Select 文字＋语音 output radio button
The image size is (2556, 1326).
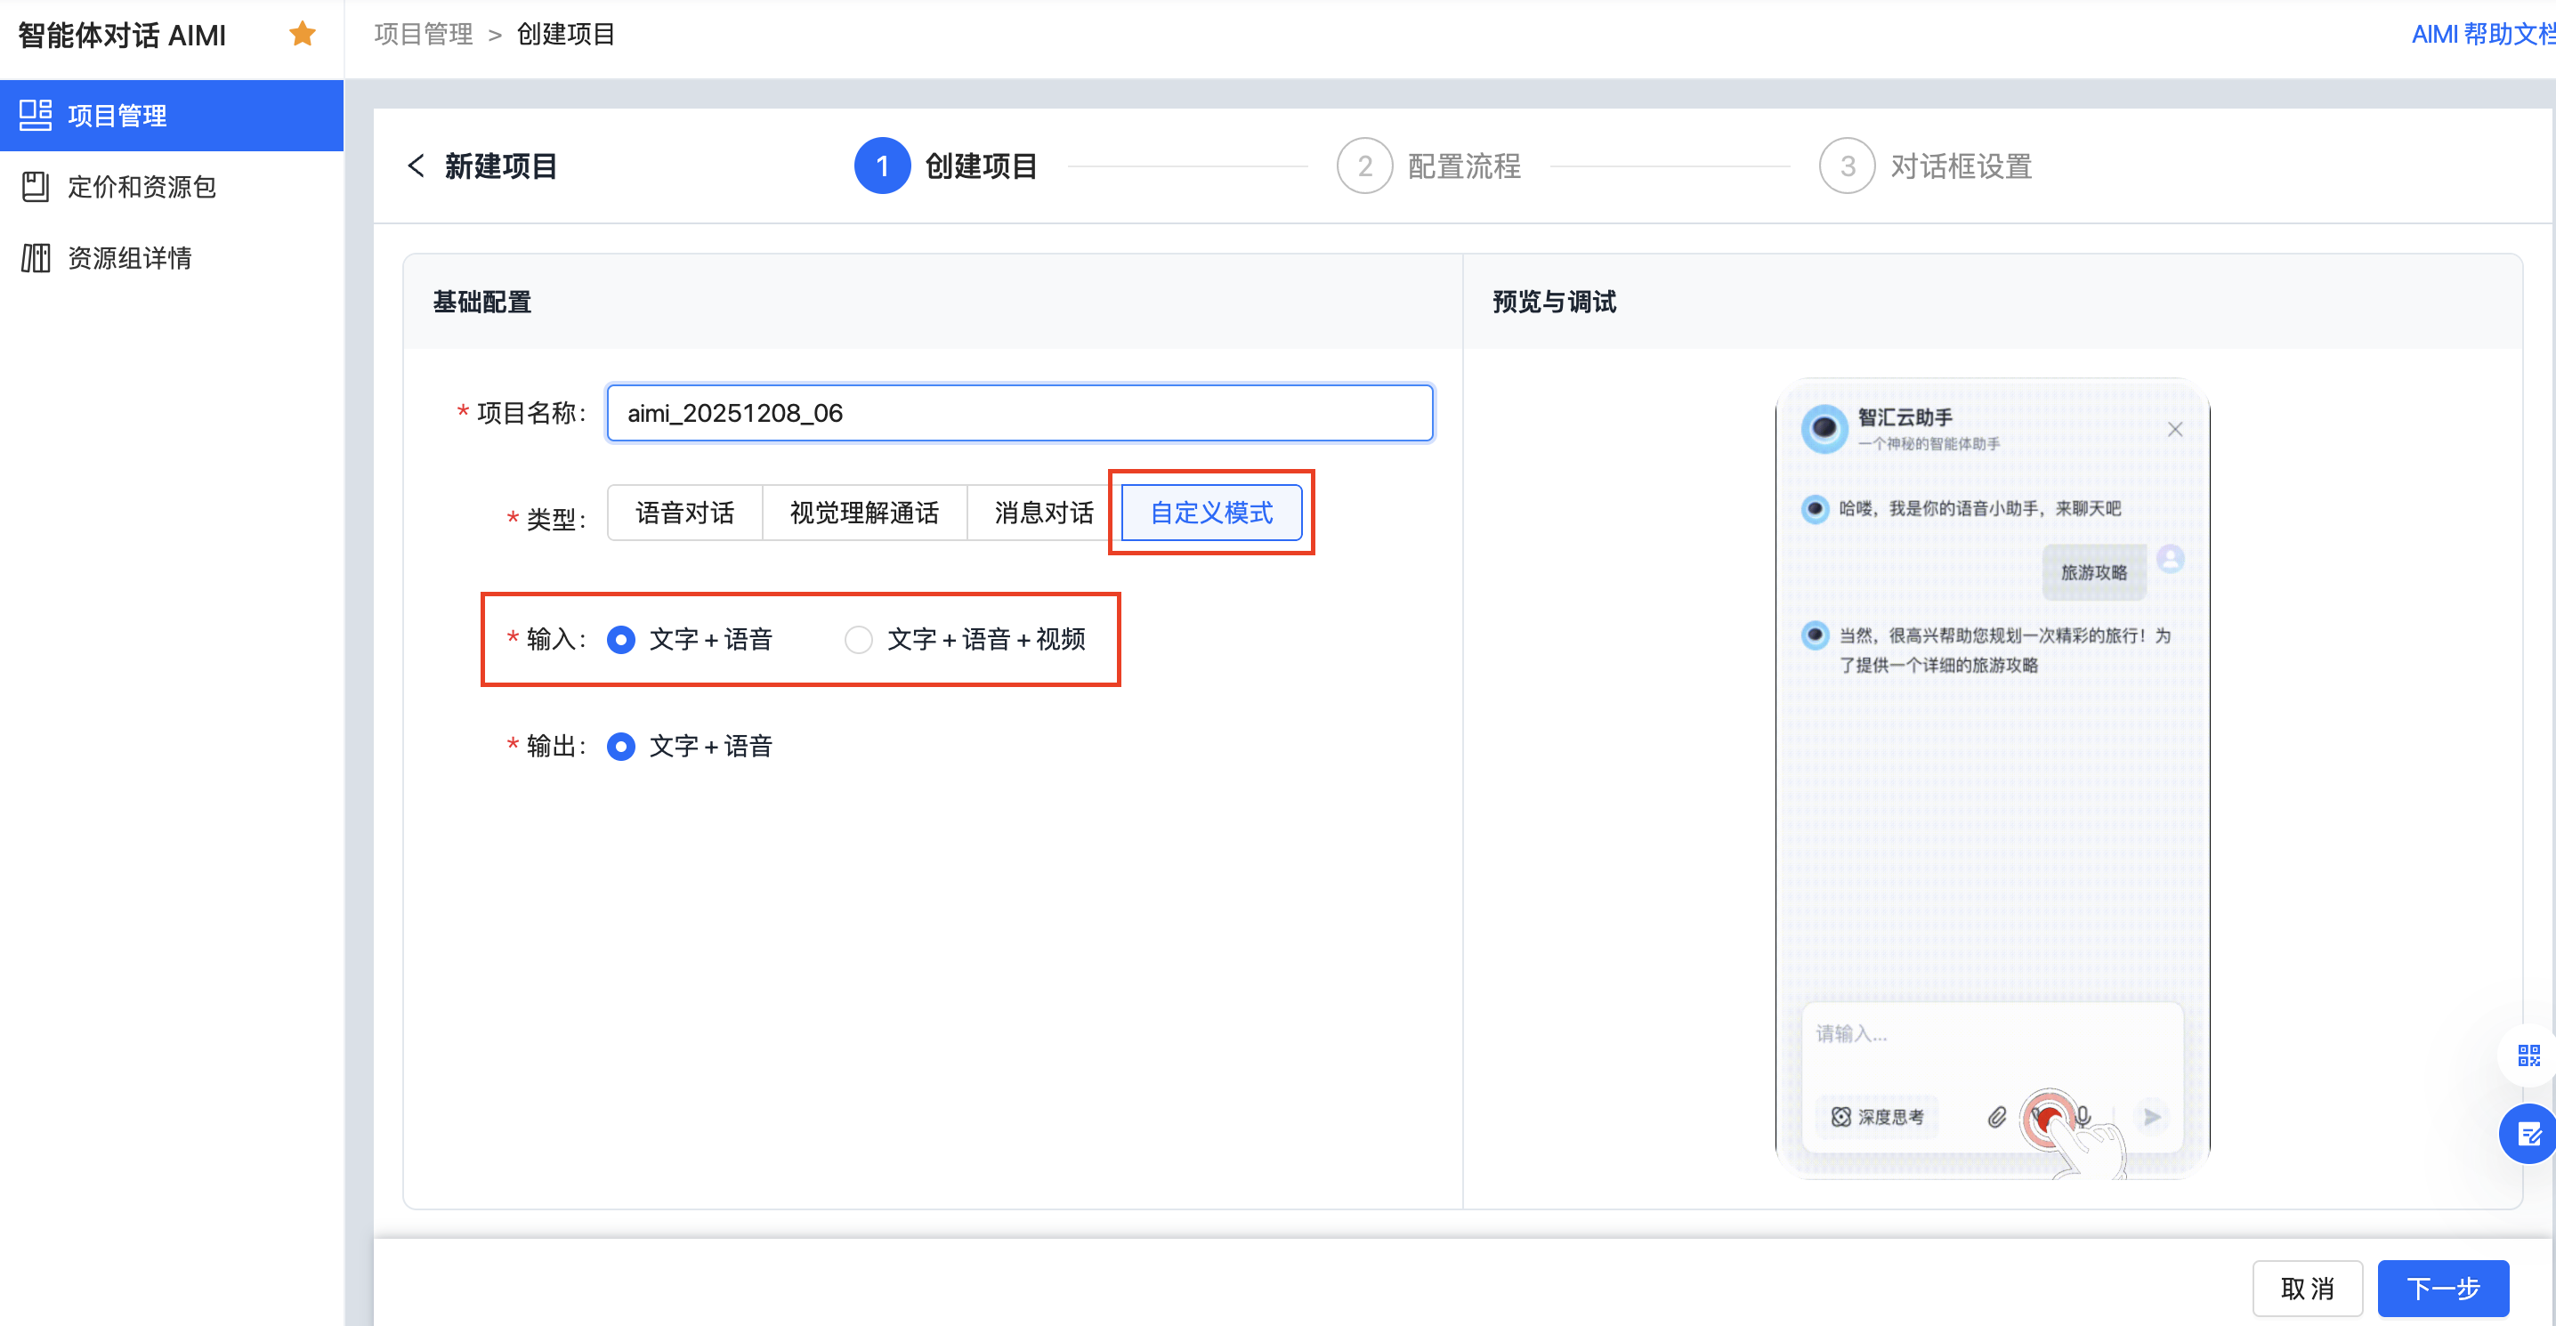pos(621,747)
